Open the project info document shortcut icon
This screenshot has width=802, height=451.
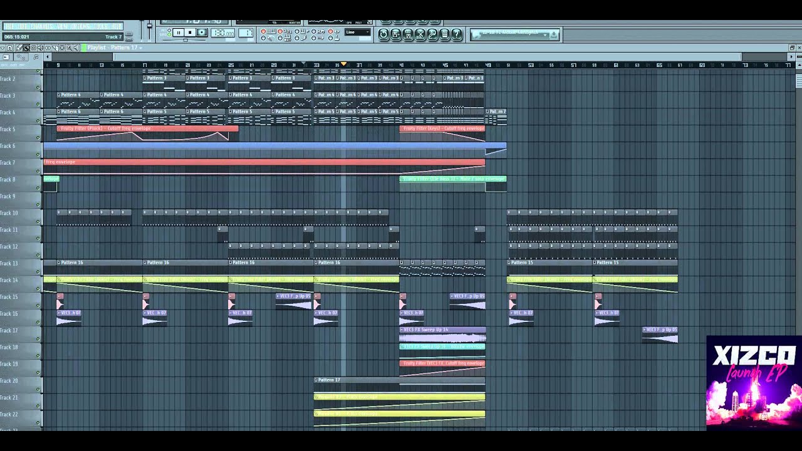[x=445, y=34]
